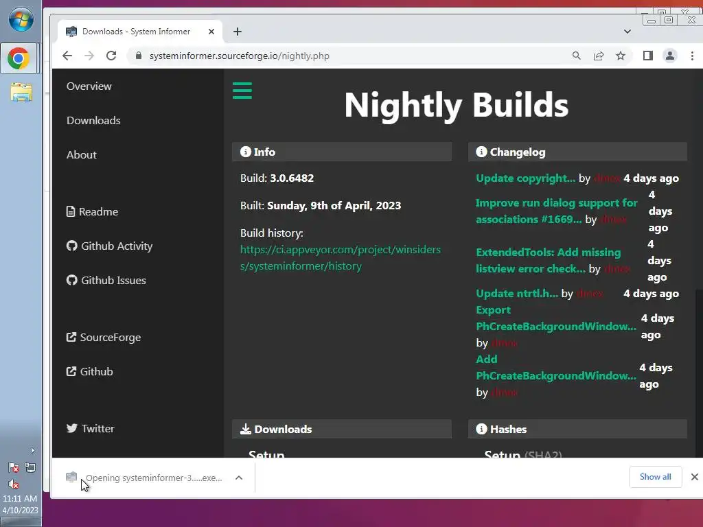Open ExtendedTools Add missing listview changelog entry
The image size is (703, 527).
[548, 260]
